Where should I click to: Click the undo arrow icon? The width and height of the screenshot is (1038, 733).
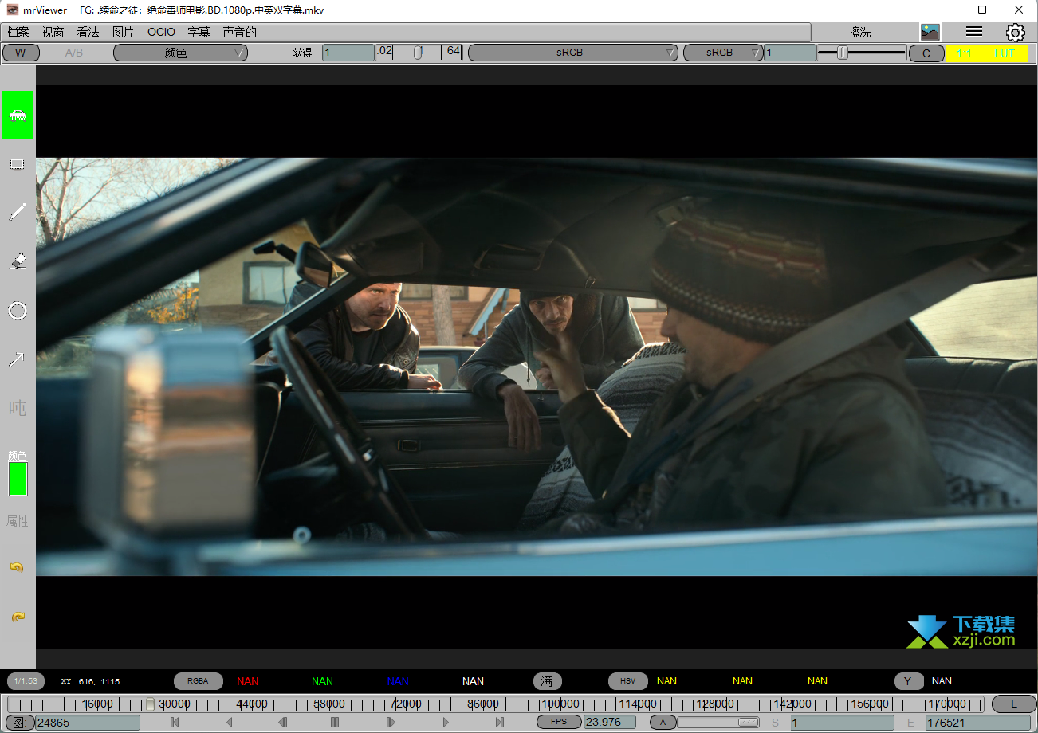click(17, 567)
